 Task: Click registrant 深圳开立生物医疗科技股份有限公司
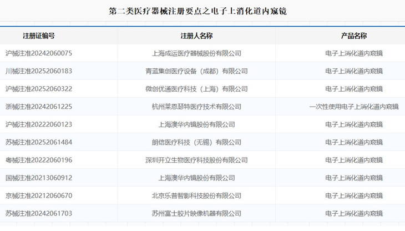pyautogui.click(x=196, y=160)
